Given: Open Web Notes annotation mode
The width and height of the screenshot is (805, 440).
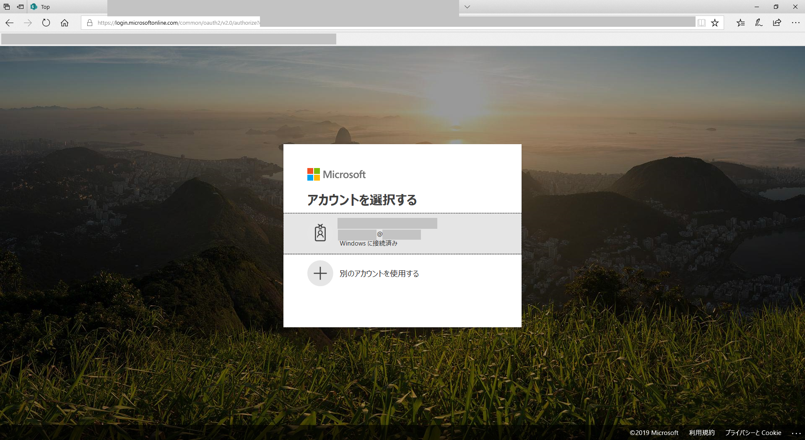Looking at the screenshot, I should coord(758,23).
